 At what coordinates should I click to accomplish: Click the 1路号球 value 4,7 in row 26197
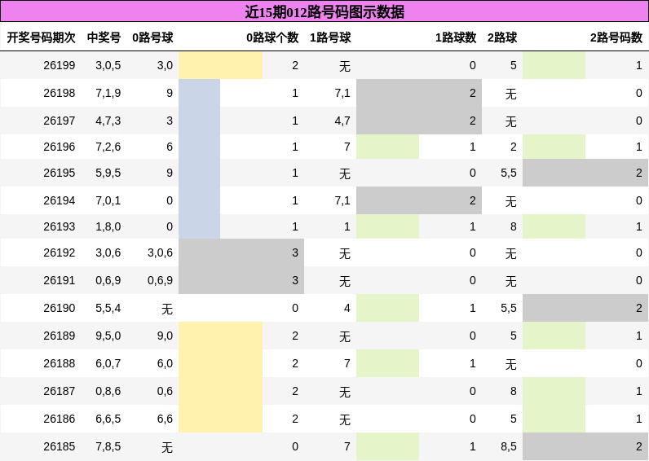[342, 121]
